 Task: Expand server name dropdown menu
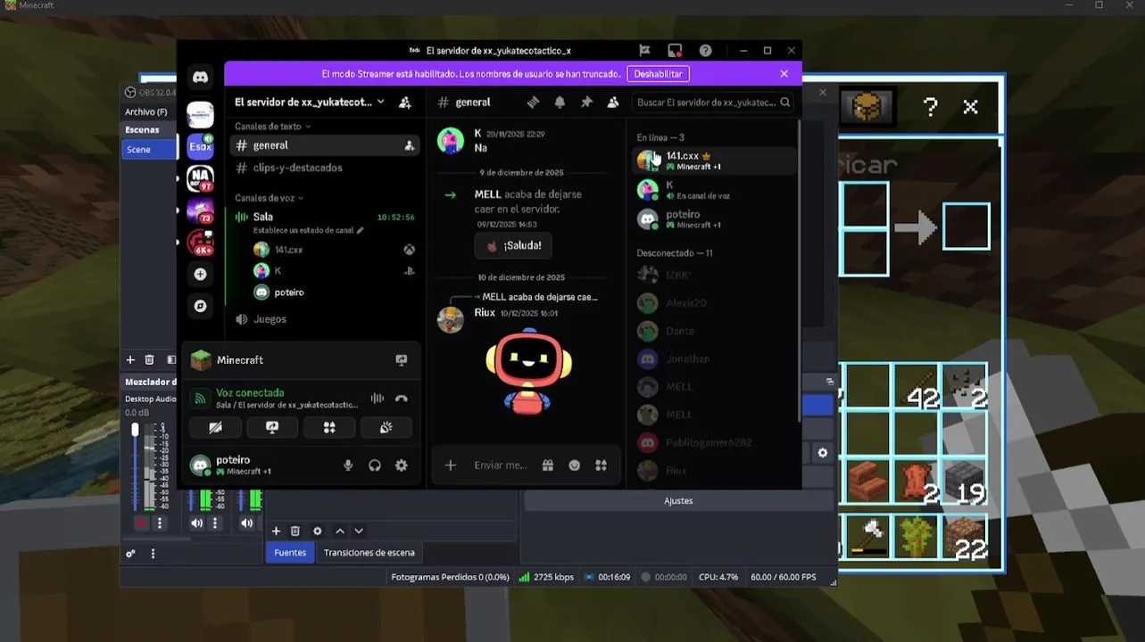(381, 103)
